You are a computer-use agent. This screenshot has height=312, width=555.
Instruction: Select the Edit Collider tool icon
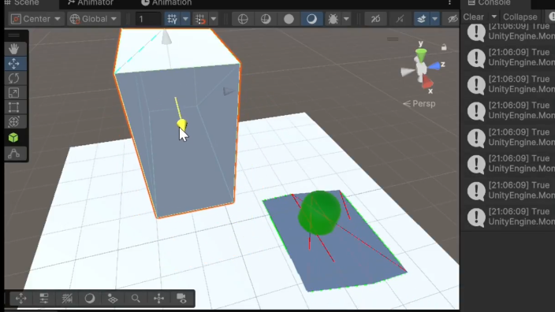click(14, 154)
